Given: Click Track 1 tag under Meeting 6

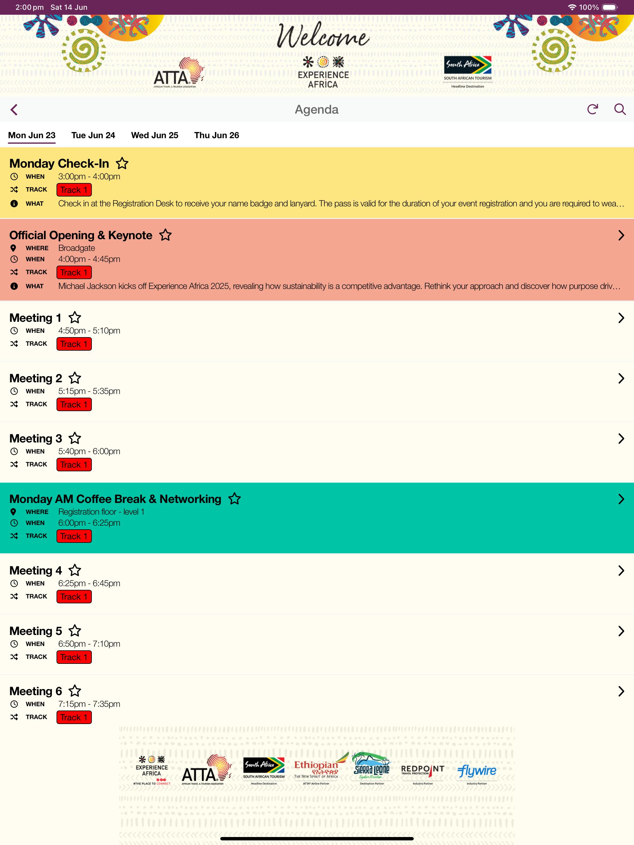Looking at the screenshot, I should 74,717.
